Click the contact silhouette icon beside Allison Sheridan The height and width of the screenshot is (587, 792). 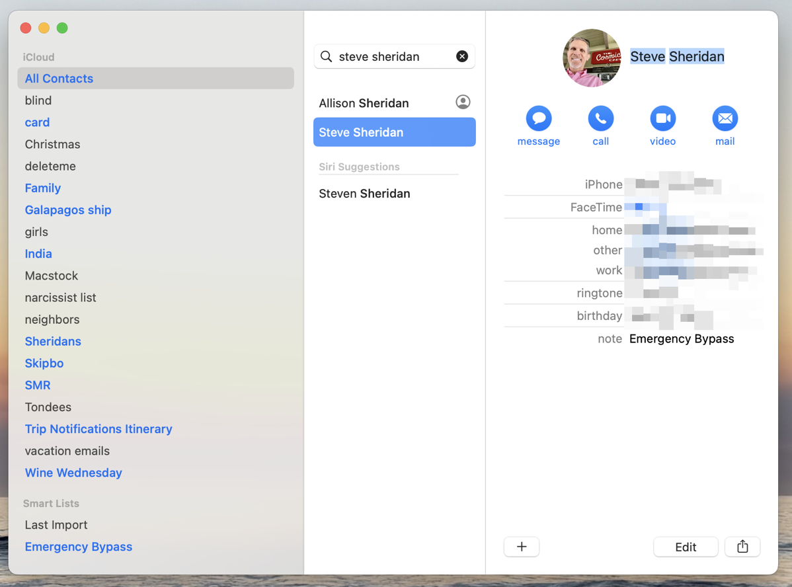click(463, 102)
